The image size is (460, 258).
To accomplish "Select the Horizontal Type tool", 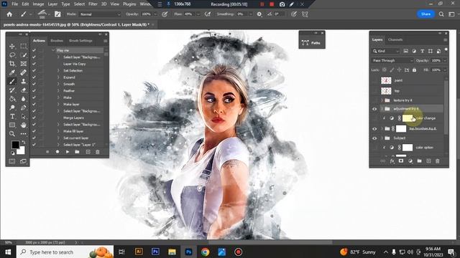I will (12, 116).
